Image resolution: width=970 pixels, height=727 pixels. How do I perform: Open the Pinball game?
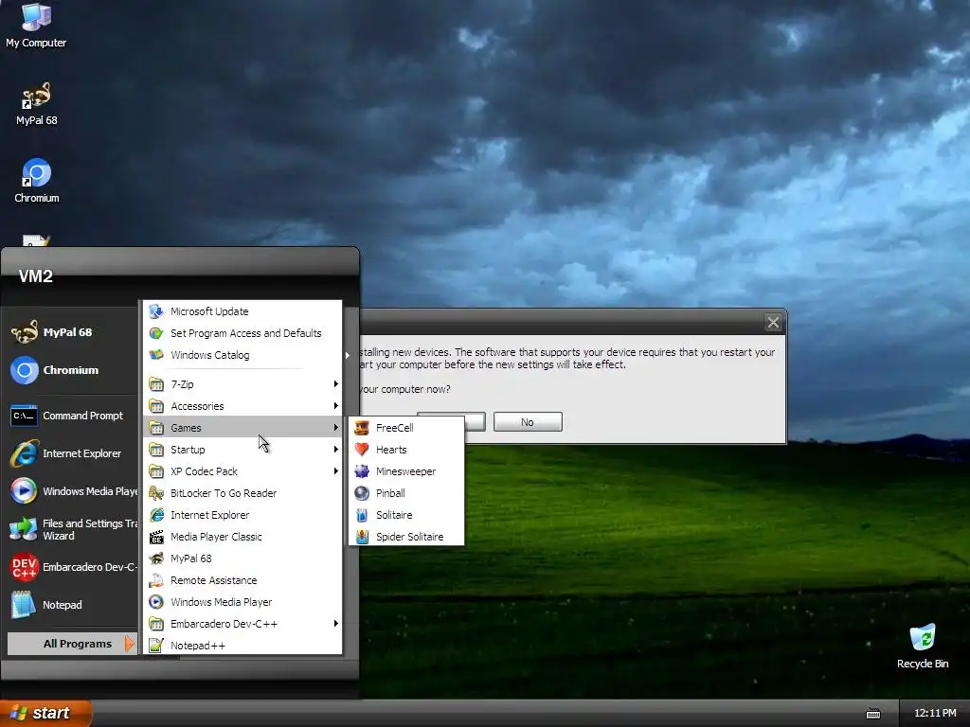click(406, 493)
